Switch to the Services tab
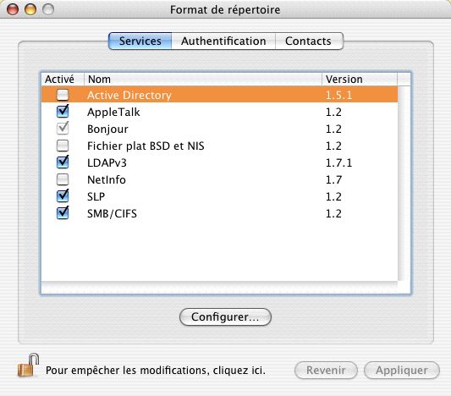451x396 pixels. pyautogui.click(x=140, y=41)
